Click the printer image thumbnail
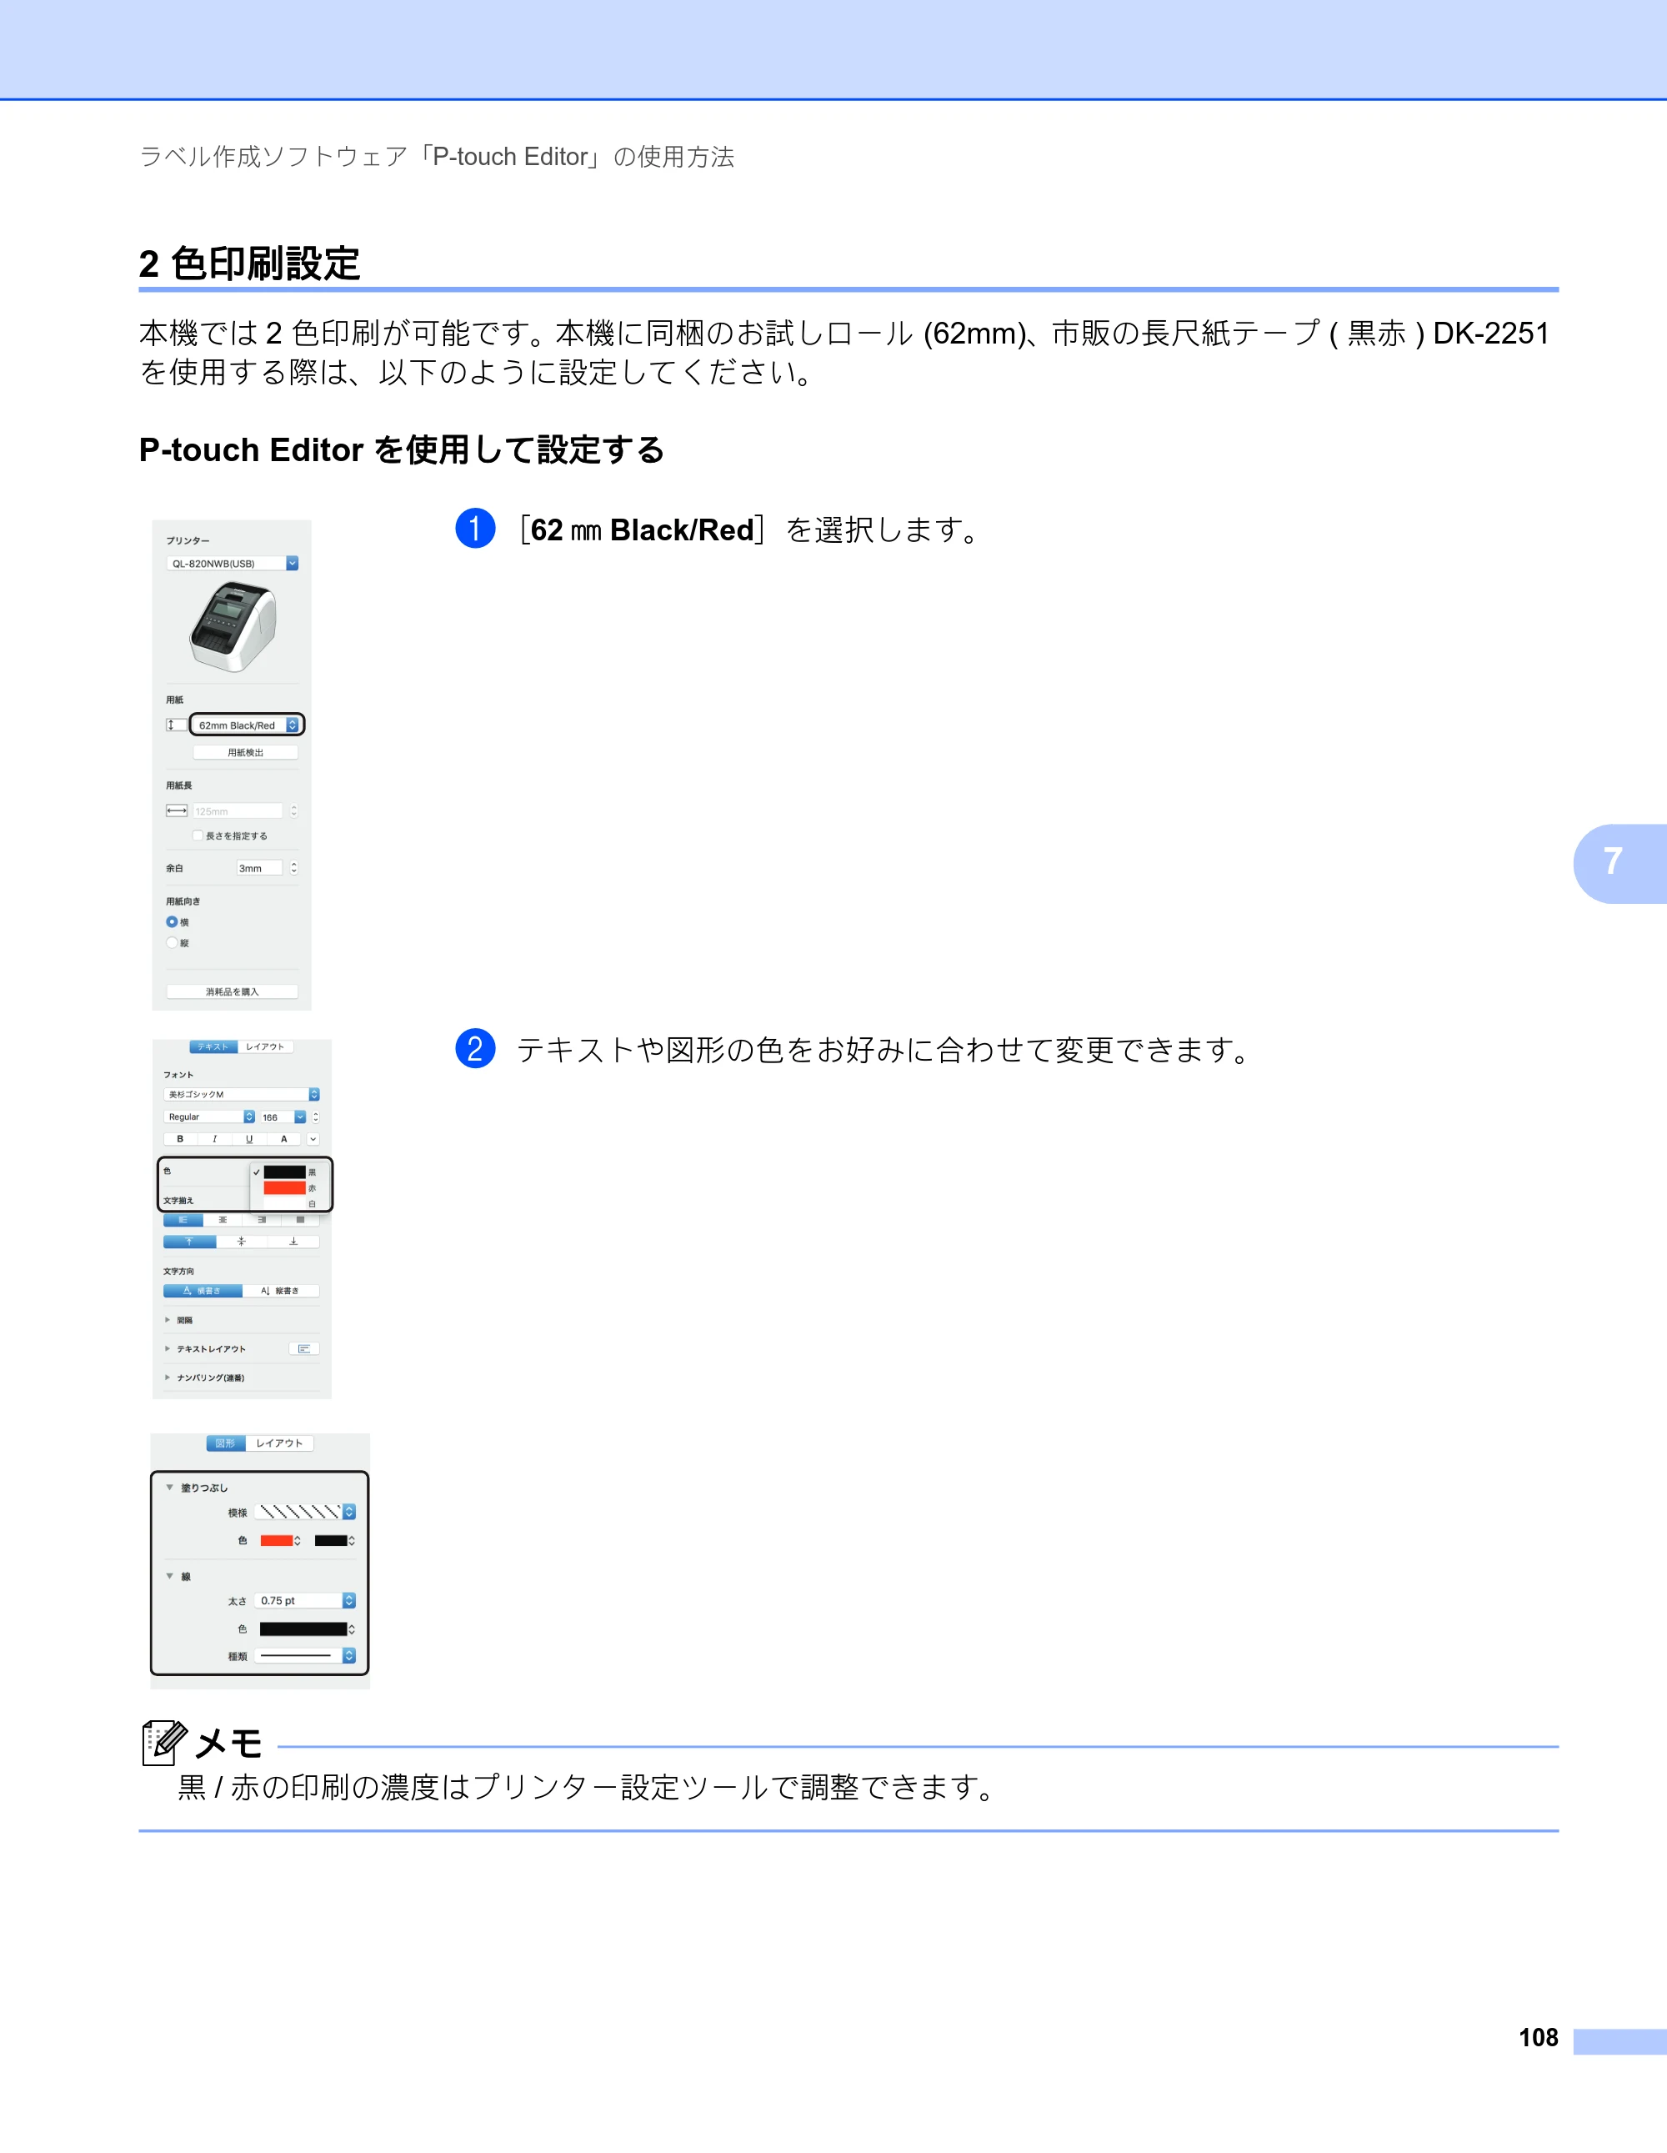The width and height of the screenshot is (1667, 2153). 233,626
